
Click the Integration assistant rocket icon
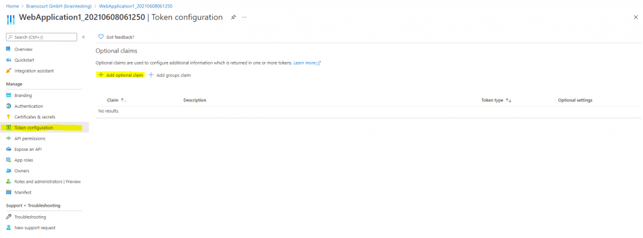[9, 71]
